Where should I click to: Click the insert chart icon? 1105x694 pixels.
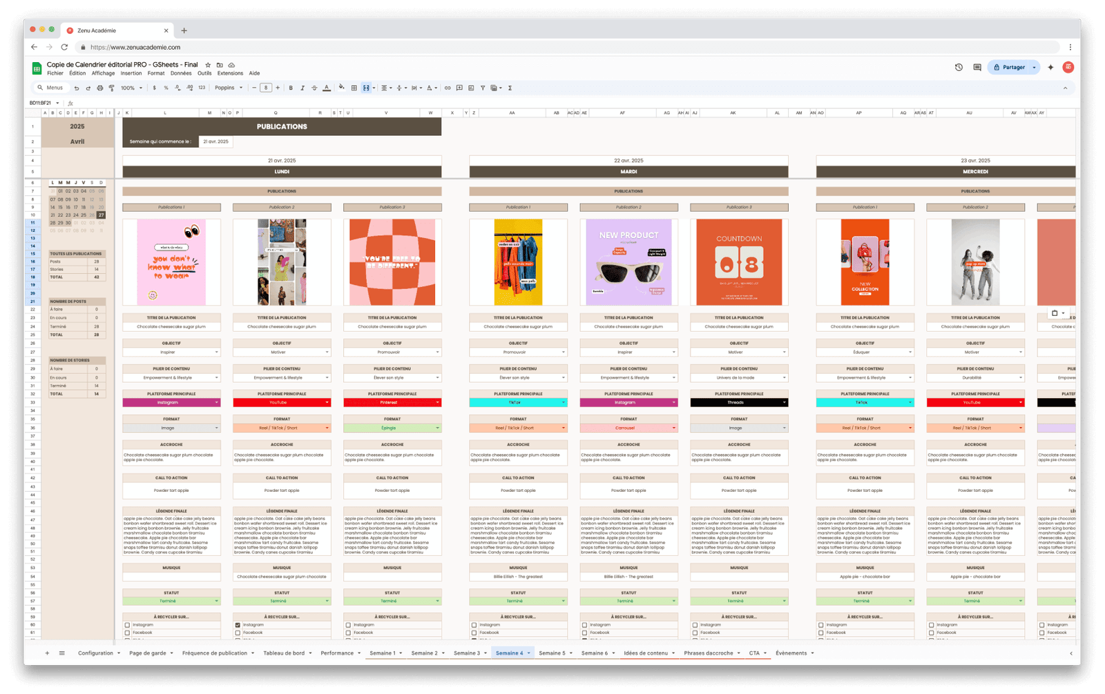[471, 88]
